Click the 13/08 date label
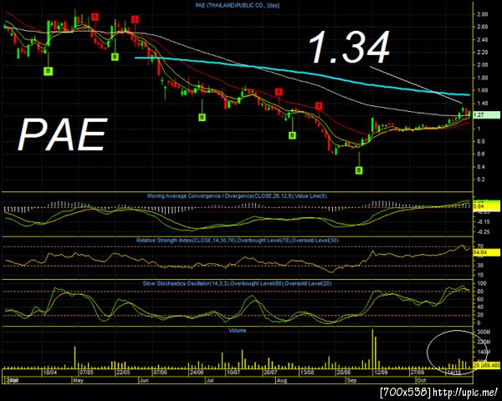Image resolution: width=502 pixels, height=401 pixels. coord(307,373)
